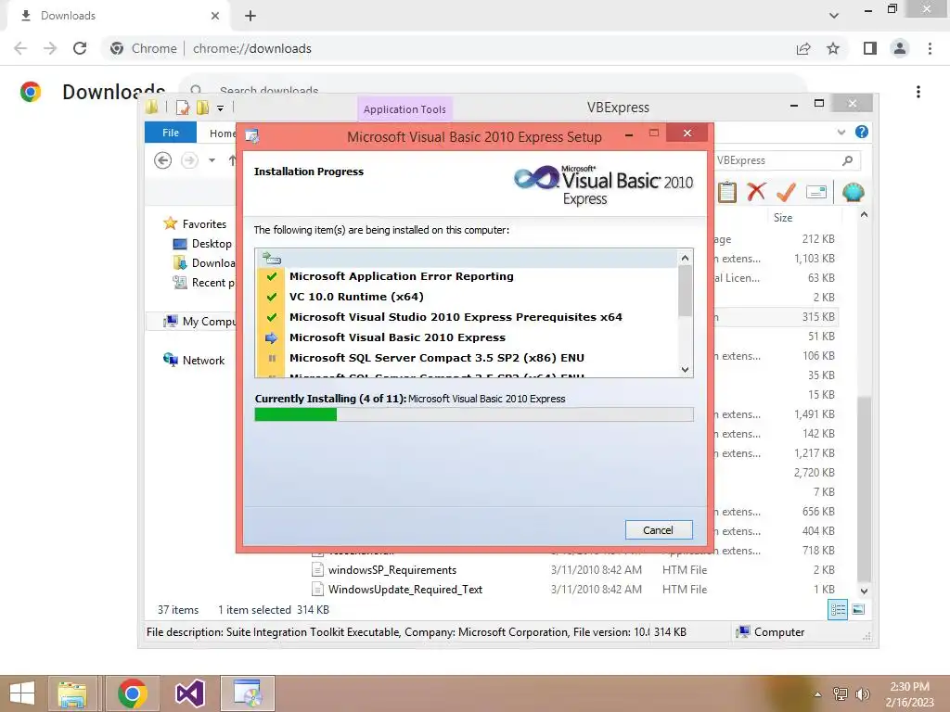Click setup list scrollbar thumb
Viewport: 950px width, 712px height.
click(x=685, y=290)
